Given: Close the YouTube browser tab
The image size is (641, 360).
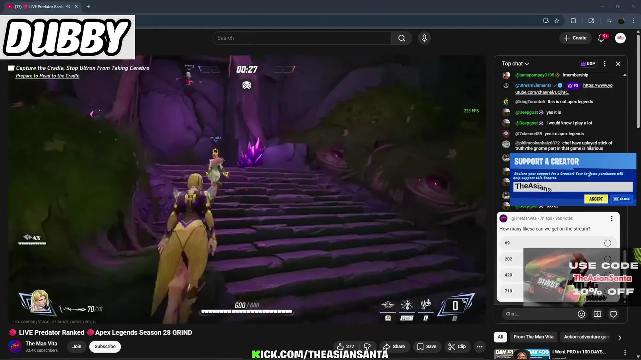Looking at the screenshot, I should 76,6.
